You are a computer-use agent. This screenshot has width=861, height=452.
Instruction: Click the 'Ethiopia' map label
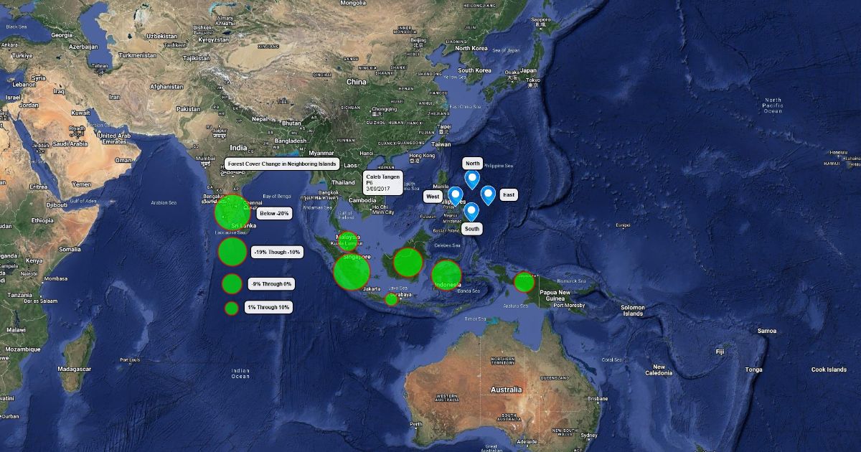(x=43, y=221)
